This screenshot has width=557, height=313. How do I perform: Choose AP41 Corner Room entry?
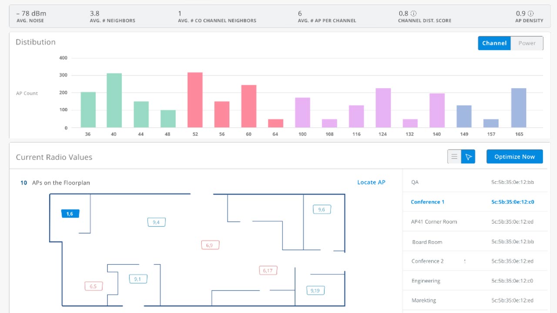pyautogui.click(x=434, y=222)
